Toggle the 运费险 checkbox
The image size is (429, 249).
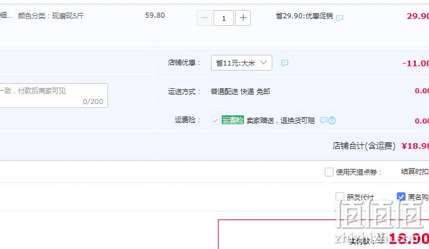(215, 120)
